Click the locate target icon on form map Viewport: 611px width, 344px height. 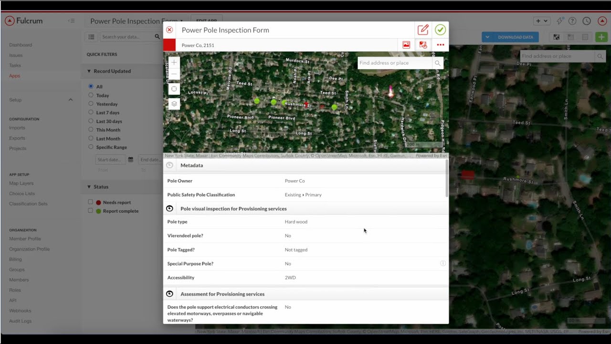[x=174, y=89]
